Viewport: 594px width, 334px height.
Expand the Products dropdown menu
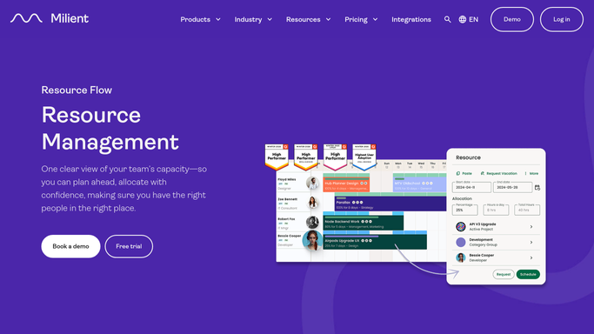(x=200, y=19)
